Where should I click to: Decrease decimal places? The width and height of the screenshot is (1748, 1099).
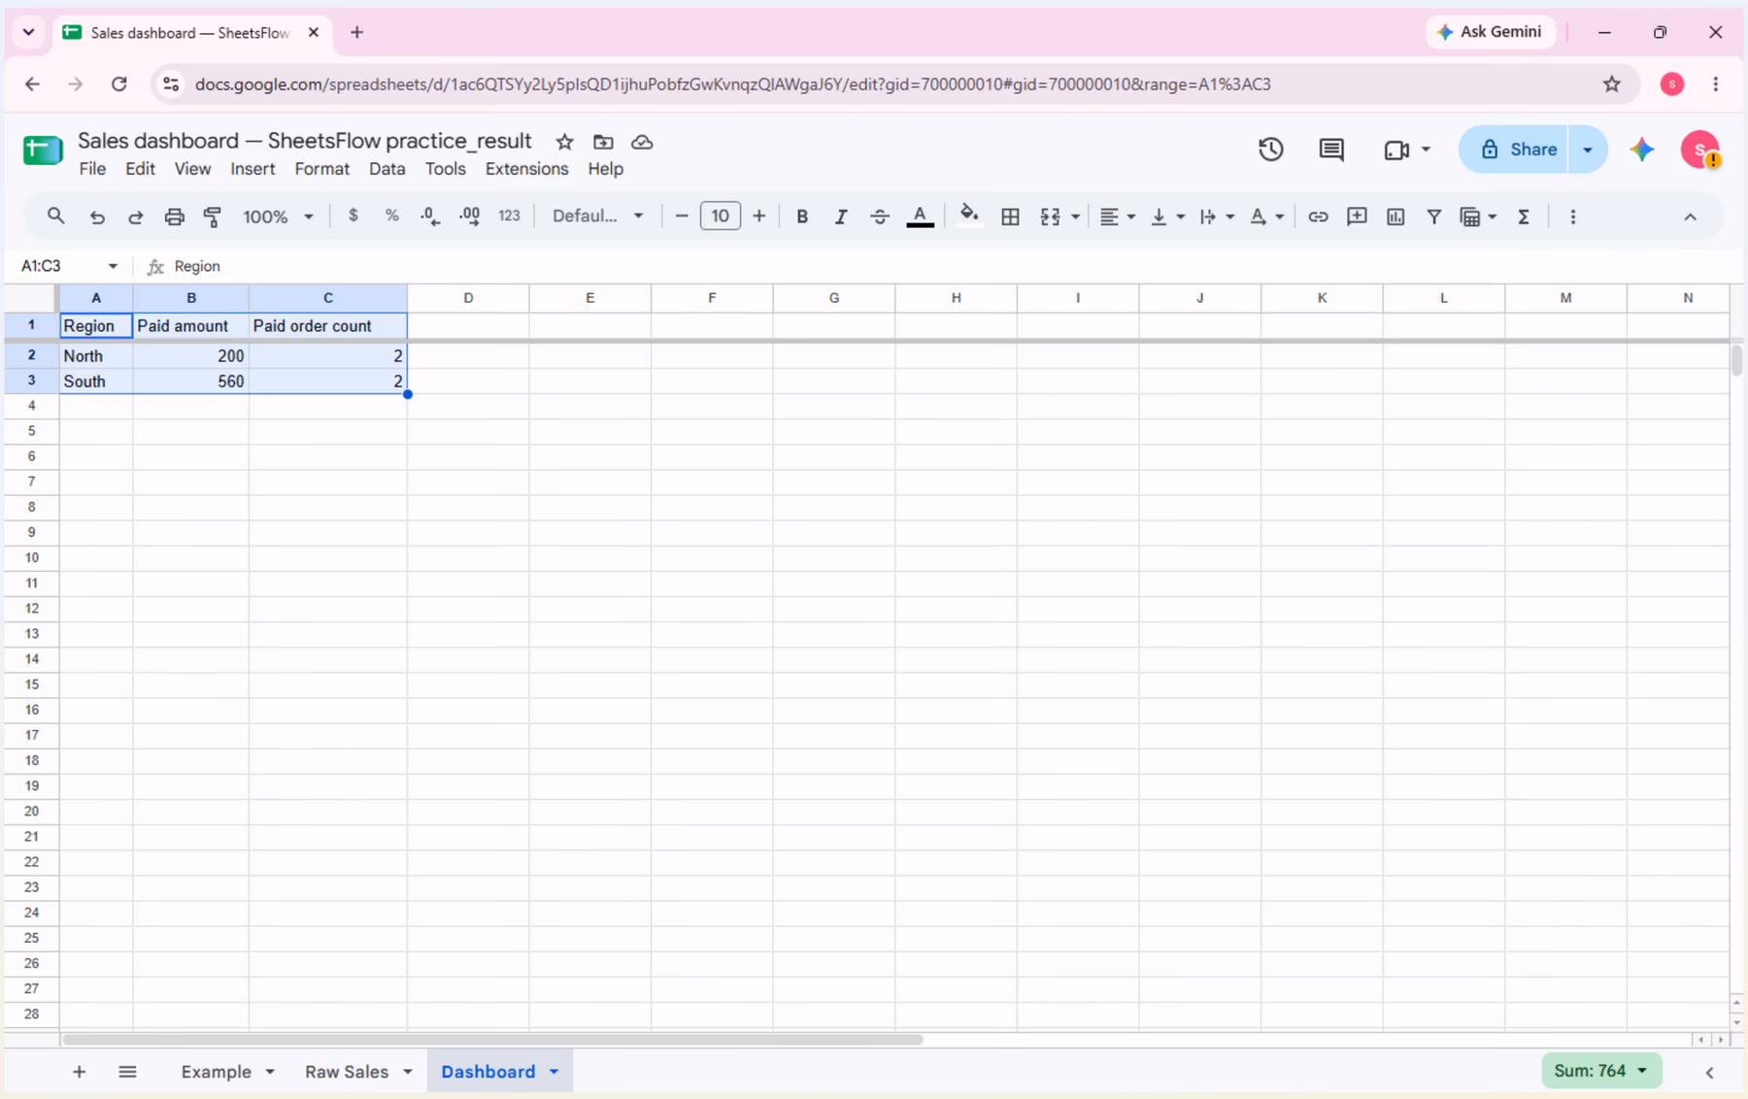[x=430, y=216]
